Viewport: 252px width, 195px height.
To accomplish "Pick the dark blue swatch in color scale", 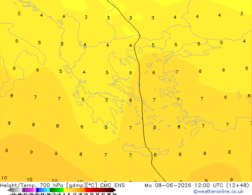I will click(x=37, y=190).
